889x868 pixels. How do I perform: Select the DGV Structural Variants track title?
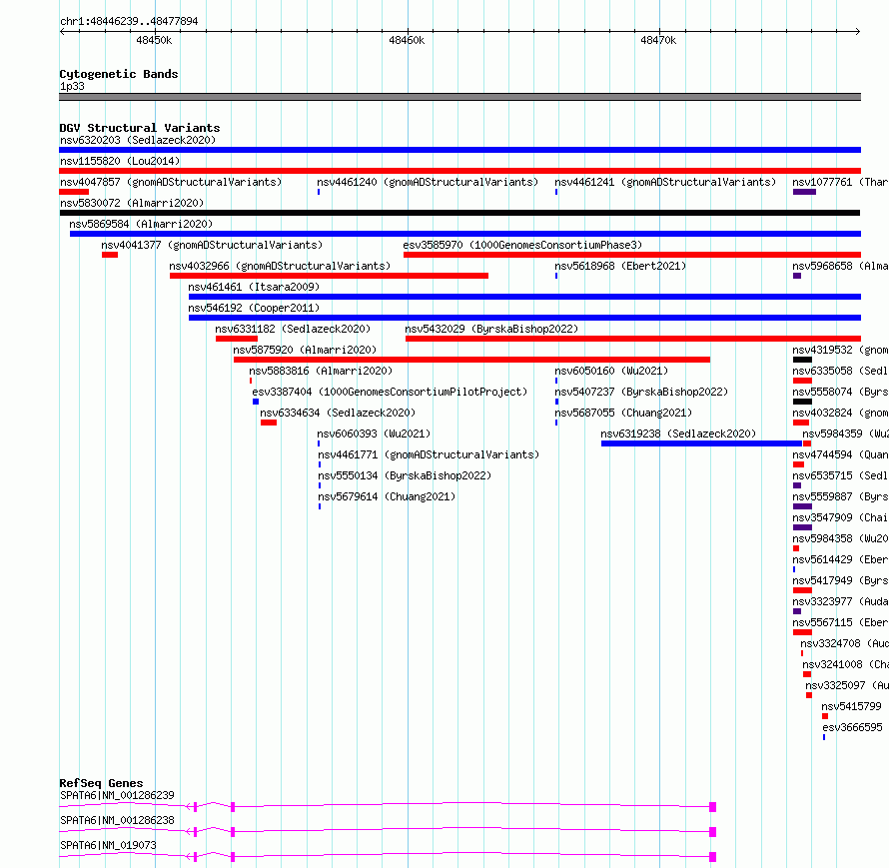coord(140,128)
